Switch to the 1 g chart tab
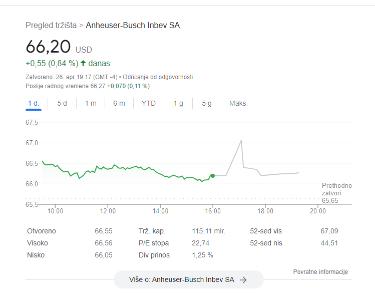 tap(178, 103)
